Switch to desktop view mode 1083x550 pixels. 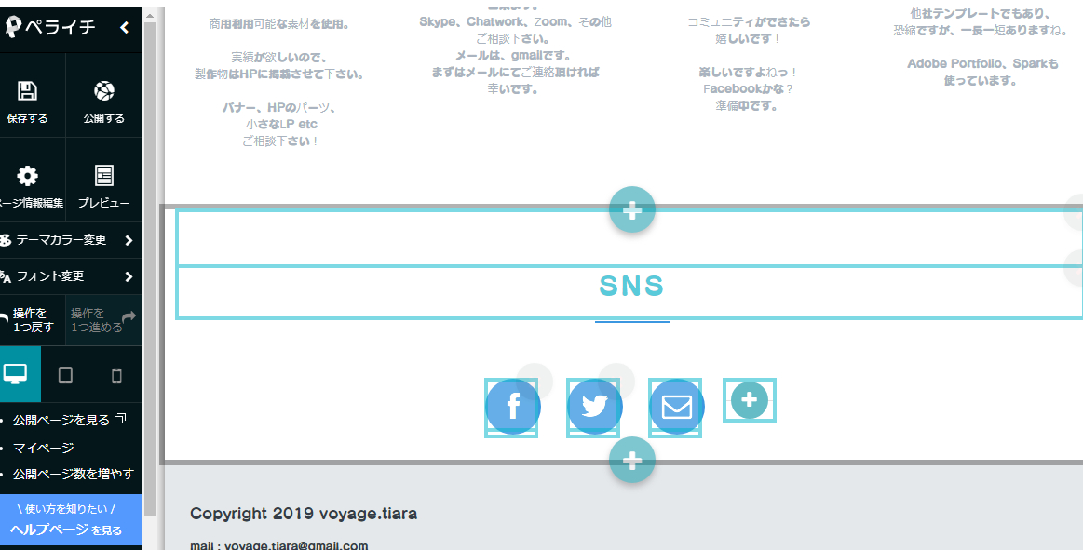16,374
